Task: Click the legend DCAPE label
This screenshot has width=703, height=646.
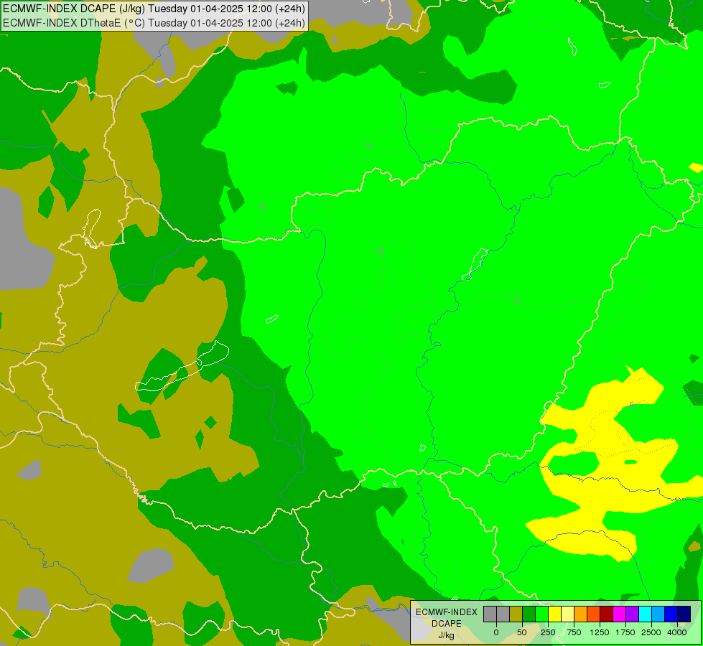Action: [x=447, y=624]
